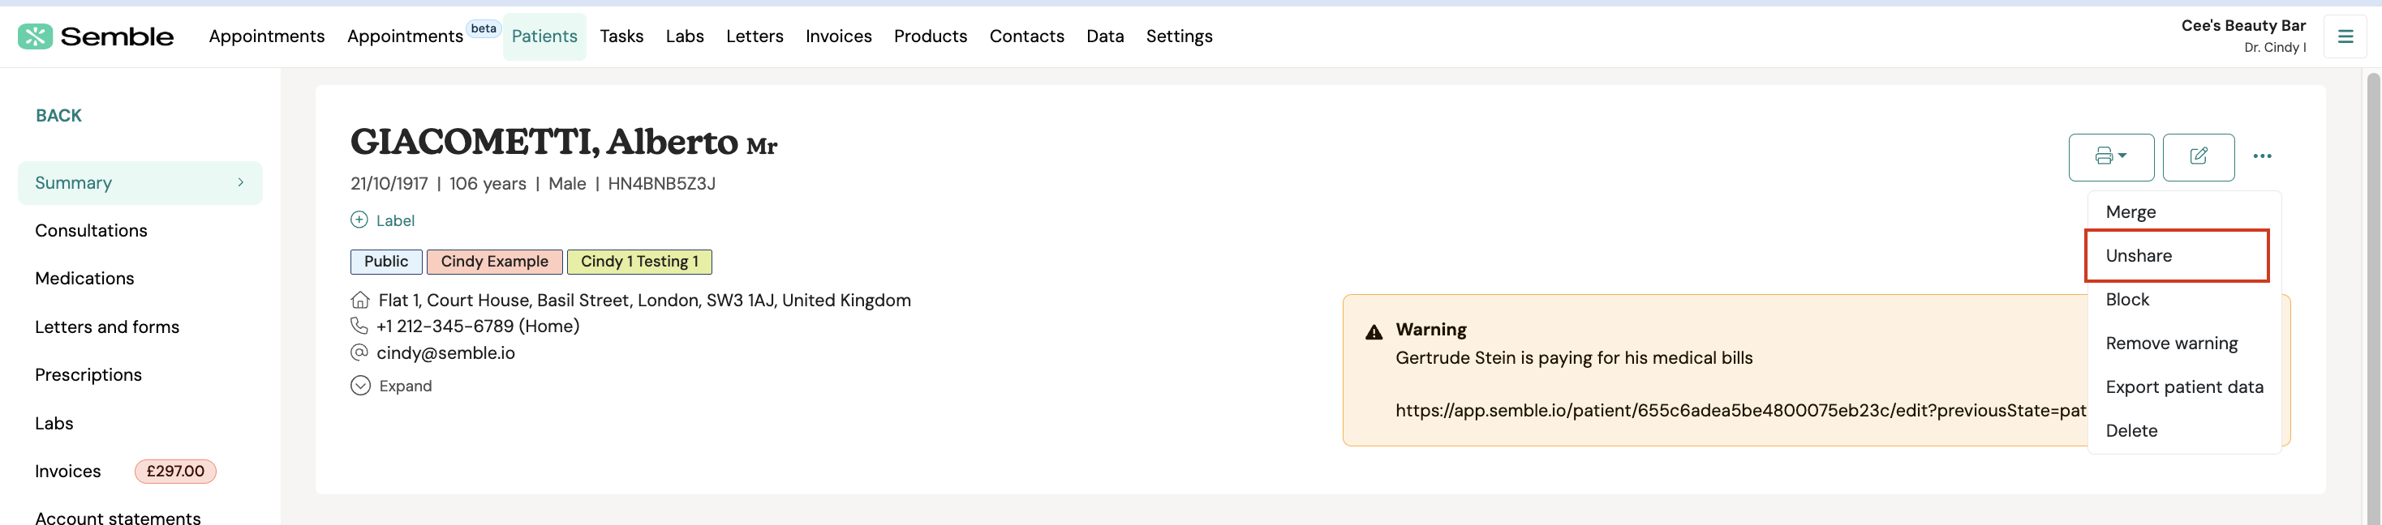Click the Cee's Beauty Bar account name
Image resolution: width=2382 pixels, height=525 pixels.
click(2243, 26)
